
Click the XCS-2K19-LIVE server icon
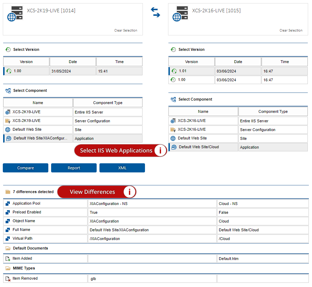coord(15,14)
